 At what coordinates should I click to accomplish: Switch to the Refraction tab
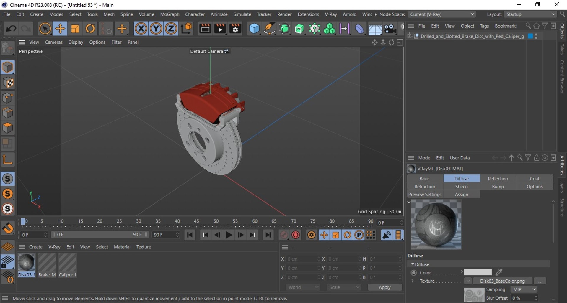pyautogui.click(x=425, y=187)
